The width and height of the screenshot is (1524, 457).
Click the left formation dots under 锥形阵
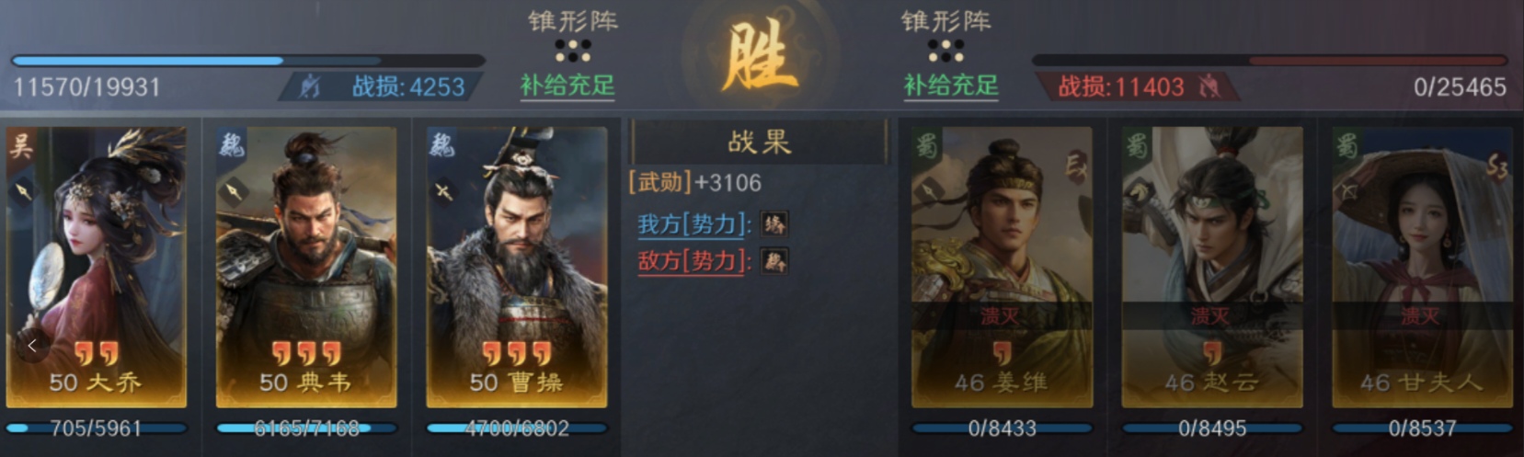point(572,51)
